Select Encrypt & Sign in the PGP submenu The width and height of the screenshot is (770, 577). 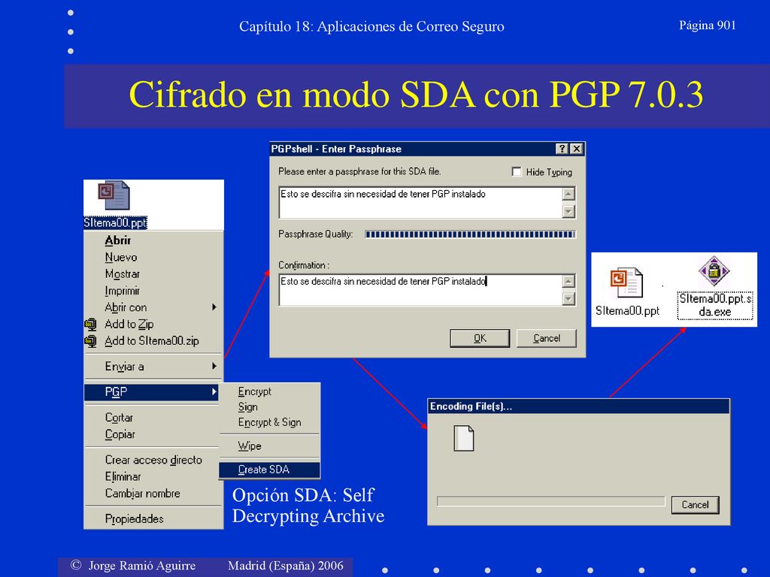pyautogui.click(x=270, y=422)
